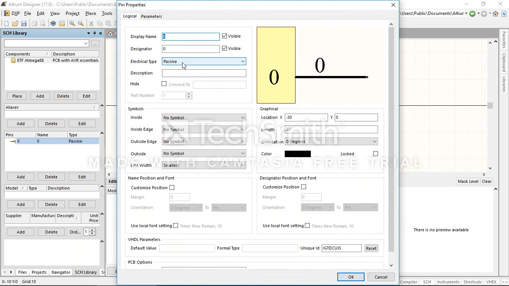Screen dimensions: 509x286
Task: Click the device view chip icon
Action: tap(53, 23)
